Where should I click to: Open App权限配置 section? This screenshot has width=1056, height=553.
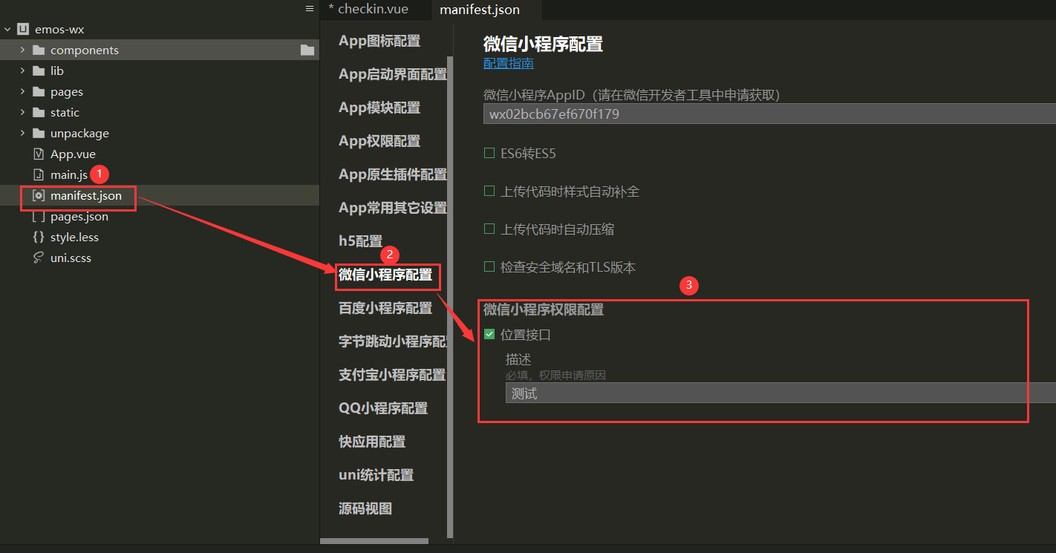(379, 141)
